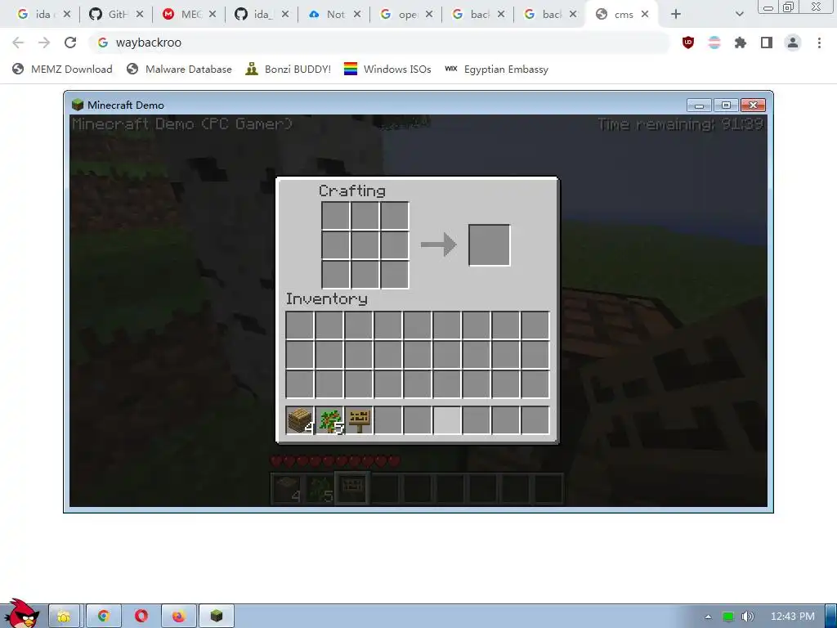This screenshot has width=837, height=628.
Task: Maximize the Minecraft Demo window
Action: 726,105
